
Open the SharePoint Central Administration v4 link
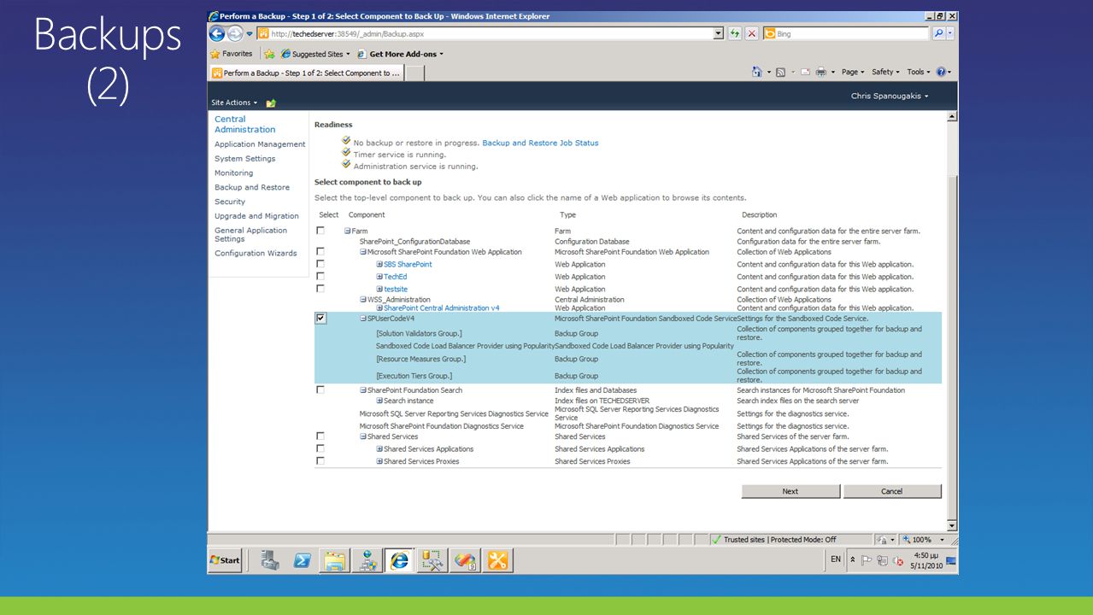point(441,307)
